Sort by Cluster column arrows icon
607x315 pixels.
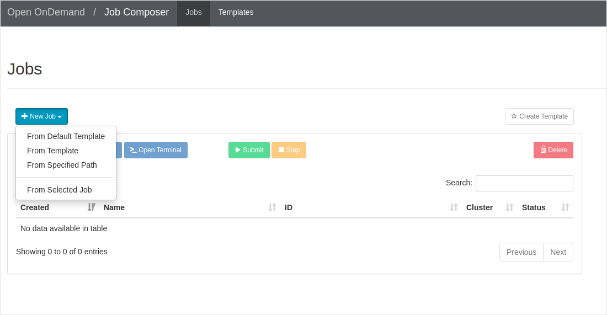click(x=509, y=207)
